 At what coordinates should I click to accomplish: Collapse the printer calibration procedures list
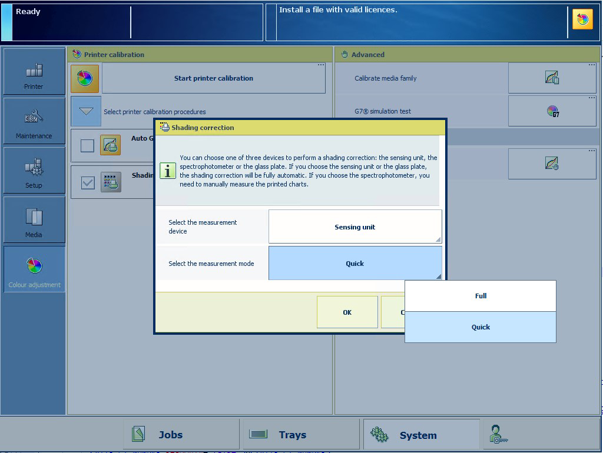86,111
